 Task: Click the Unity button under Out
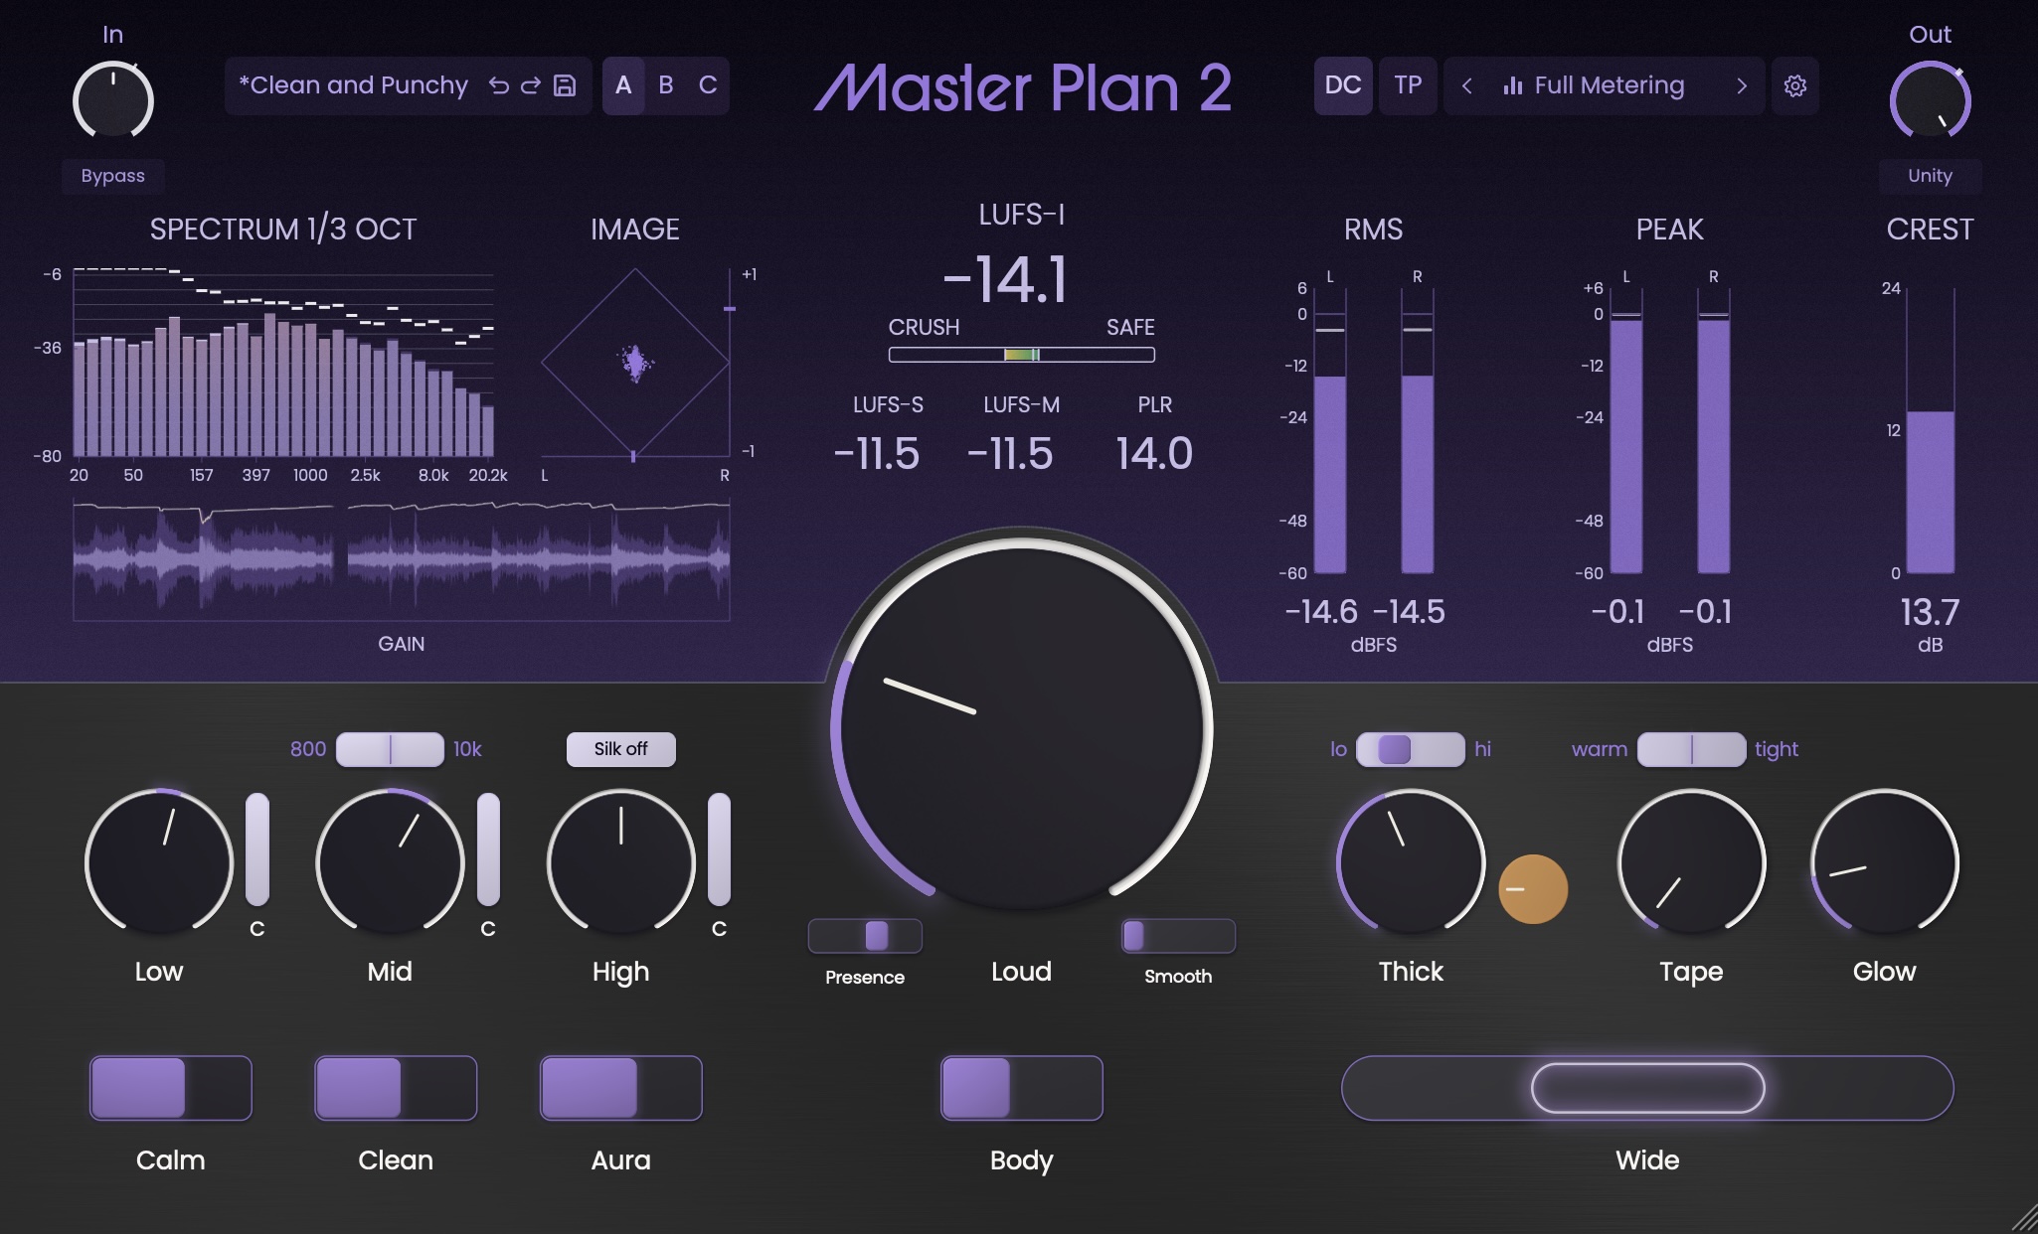tap(1930, 176)
